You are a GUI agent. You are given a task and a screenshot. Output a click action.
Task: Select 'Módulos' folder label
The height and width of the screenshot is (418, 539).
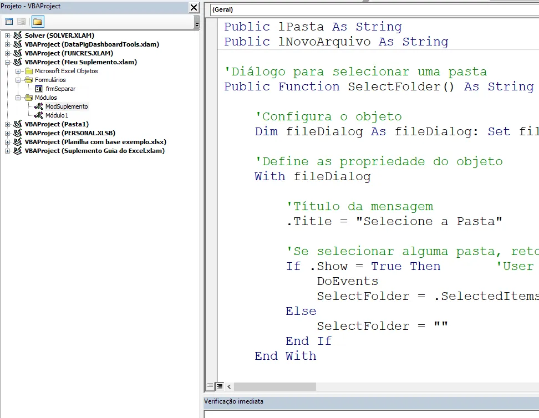45,98
